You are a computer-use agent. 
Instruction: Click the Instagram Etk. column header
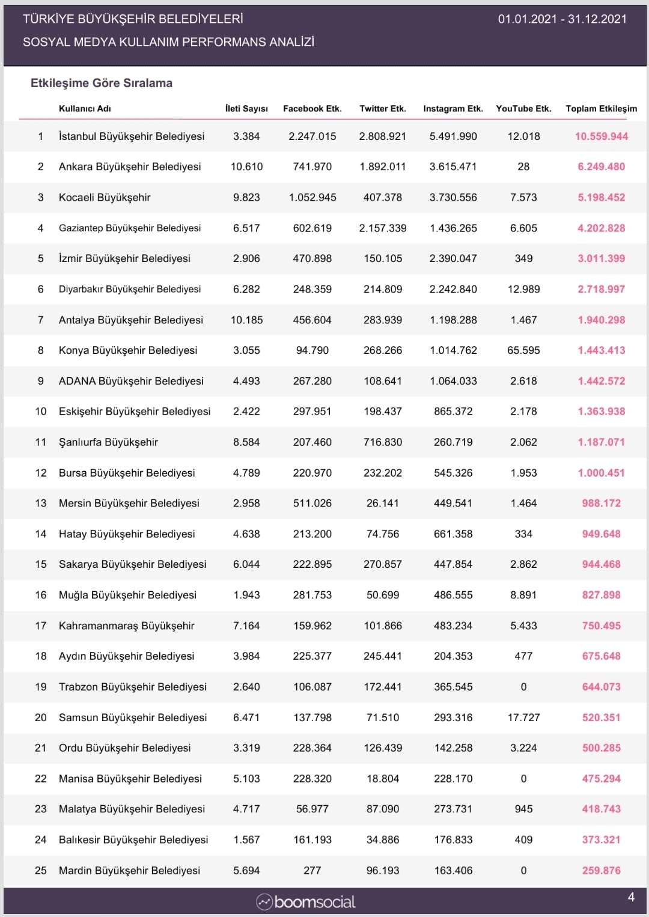[x=453, y=109]
